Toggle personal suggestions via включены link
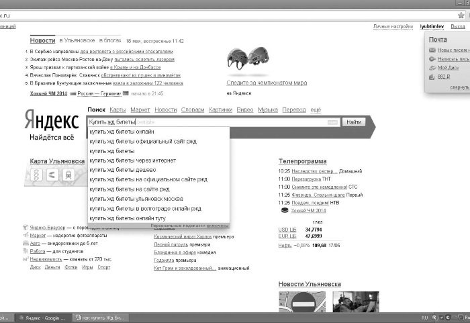 pos(218,226)
